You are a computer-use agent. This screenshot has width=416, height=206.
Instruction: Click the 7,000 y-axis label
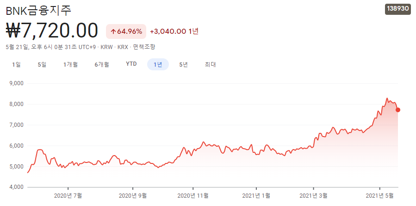[x=18, y=125]
